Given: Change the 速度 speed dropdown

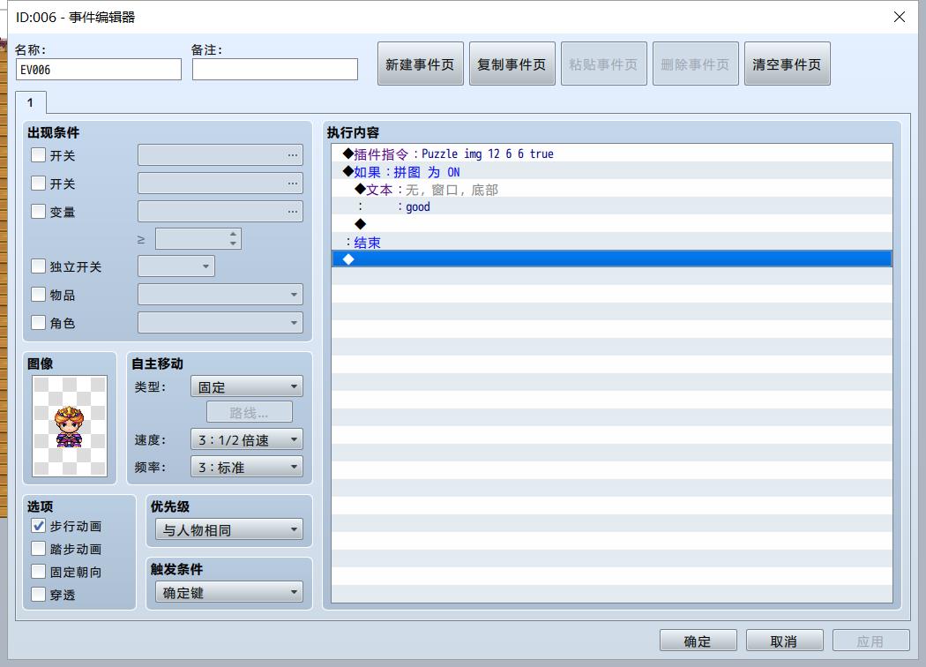Looking at the screenshot, I should (x=247, y=439).
